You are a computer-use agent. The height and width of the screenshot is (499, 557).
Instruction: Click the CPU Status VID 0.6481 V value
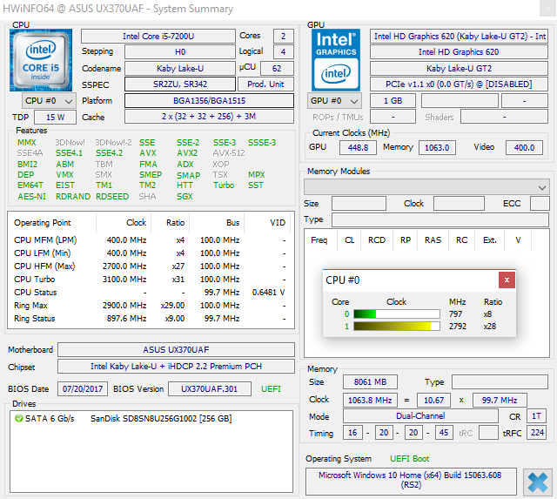tap(269, 292)
